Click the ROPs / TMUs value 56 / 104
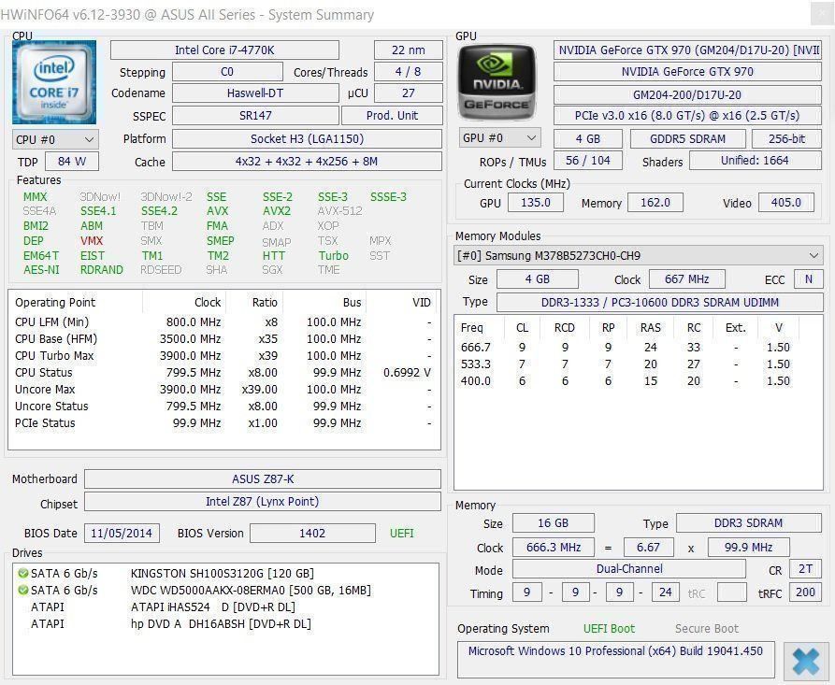This screenshot has height=685, width=835. [x=588, y=160]
